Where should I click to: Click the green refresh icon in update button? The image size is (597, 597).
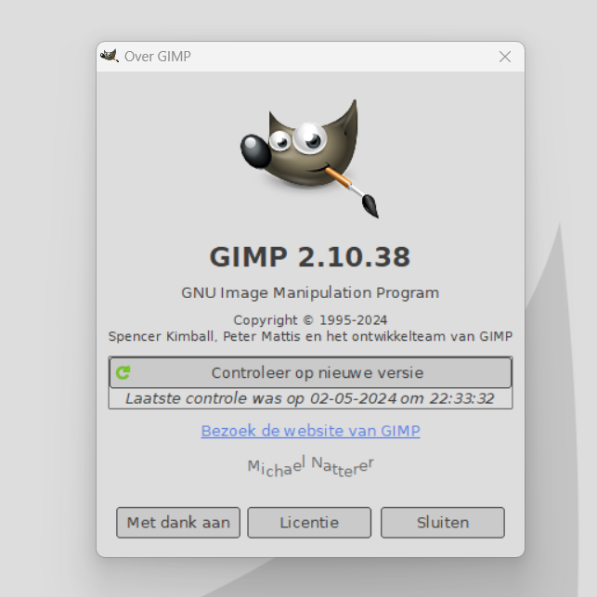123,373
